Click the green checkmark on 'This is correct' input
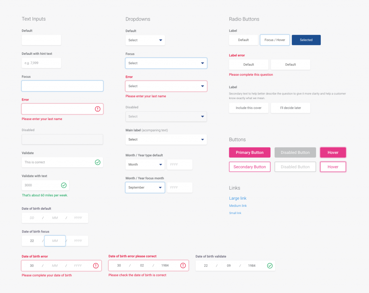 point(97,162)
